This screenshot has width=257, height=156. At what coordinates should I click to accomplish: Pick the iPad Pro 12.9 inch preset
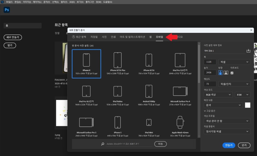click(180, 64)
